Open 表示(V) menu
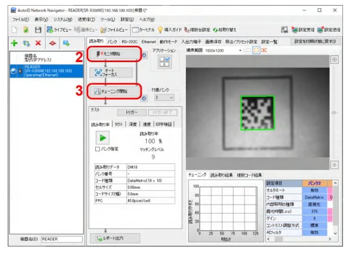Screen dimensions: 353x254 tap(41, 19)
